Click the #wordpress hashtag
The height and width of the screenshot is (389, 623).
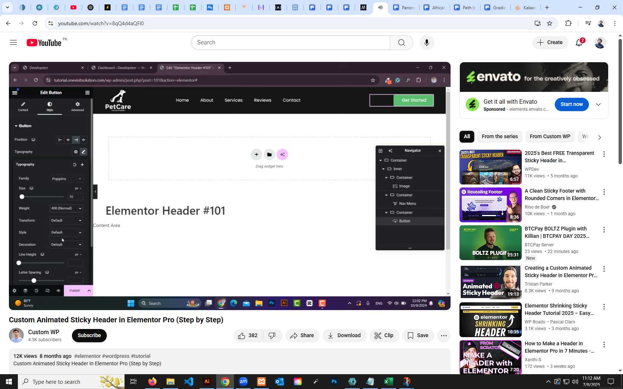pyautogui.click(x=116, y=356)
